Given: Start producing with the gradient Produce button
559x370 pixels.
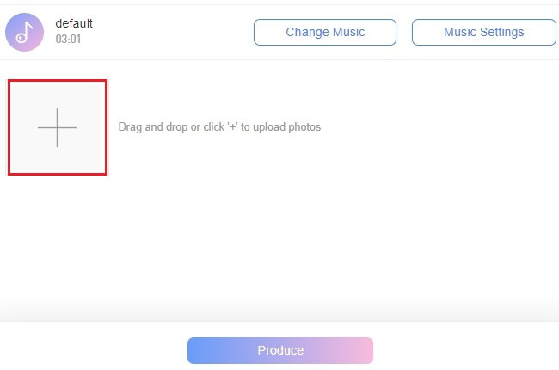Looking at the screenshot, I should click(280, 350).
